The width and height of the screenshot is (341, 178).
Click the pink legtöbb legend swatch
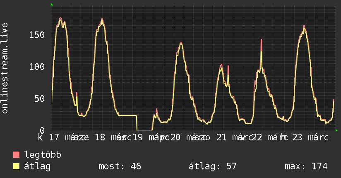[16, 154]
